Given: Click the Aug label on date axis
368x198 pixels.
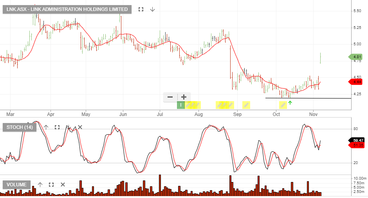Looking at the screenshot, I should (198, 114).
